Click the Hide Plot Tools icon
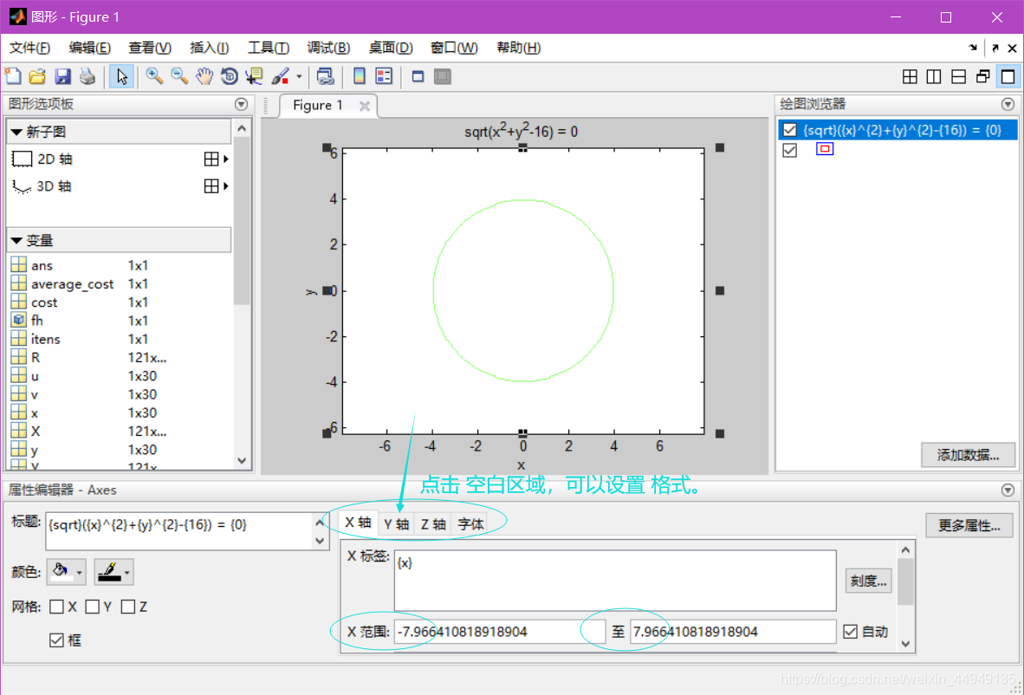The width and height of the screenshot is (1024, 695). tap(418, 77)
